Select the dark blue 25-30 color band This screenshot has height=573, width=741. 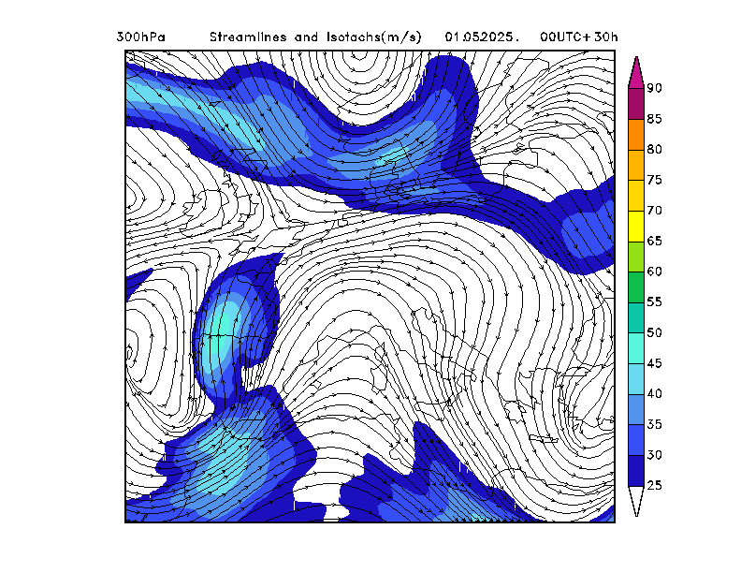[636, 470]
